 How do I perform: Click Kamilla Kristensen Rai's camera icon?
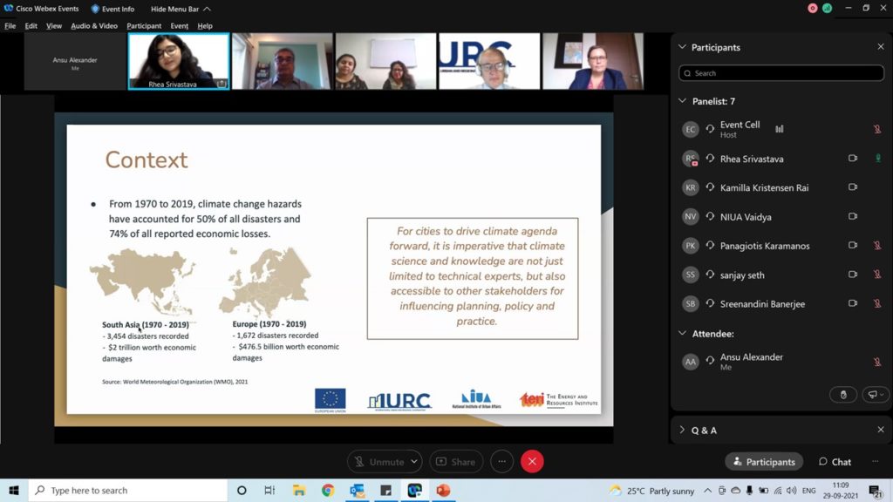[x=853, y=187]
